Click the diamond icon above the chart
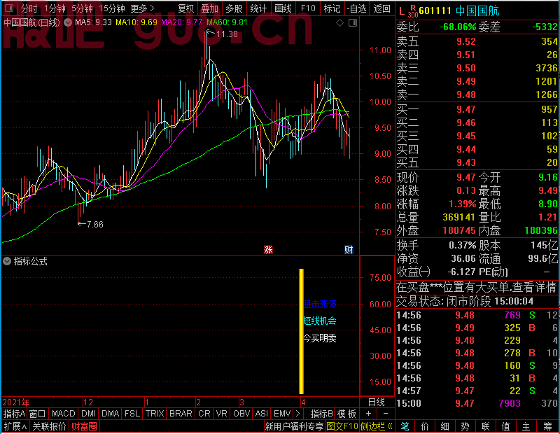This screenshot has height=434, width=560. coord(339,23)
